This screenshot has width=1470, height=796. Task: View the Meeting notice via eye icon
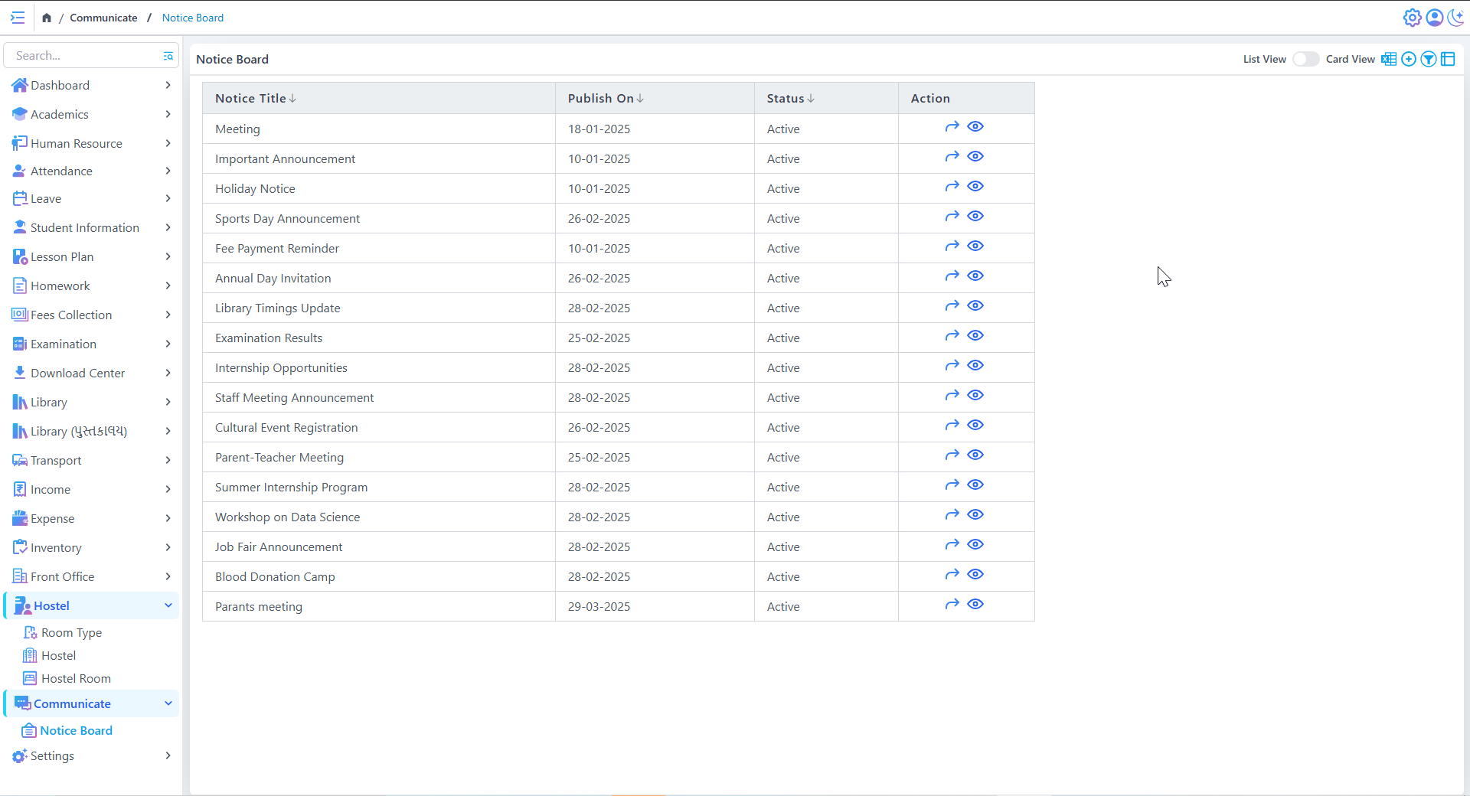click(975, 127)
